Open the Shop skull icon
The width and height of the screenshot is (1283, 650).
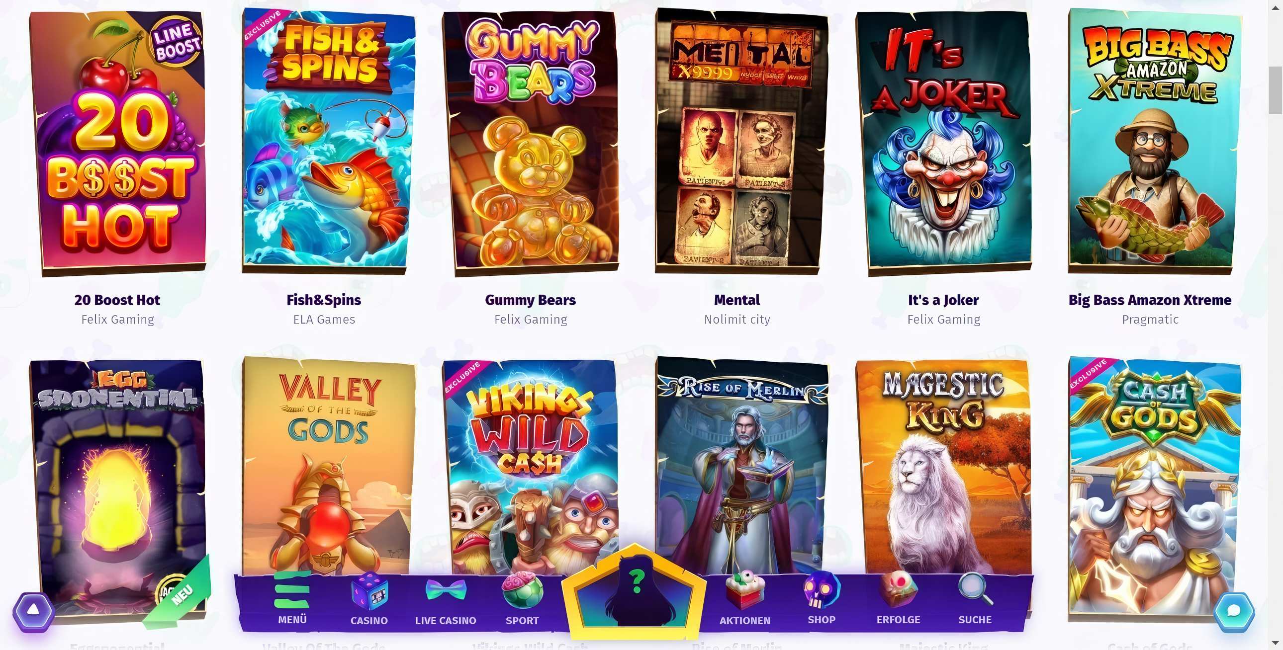coord(822,591)
